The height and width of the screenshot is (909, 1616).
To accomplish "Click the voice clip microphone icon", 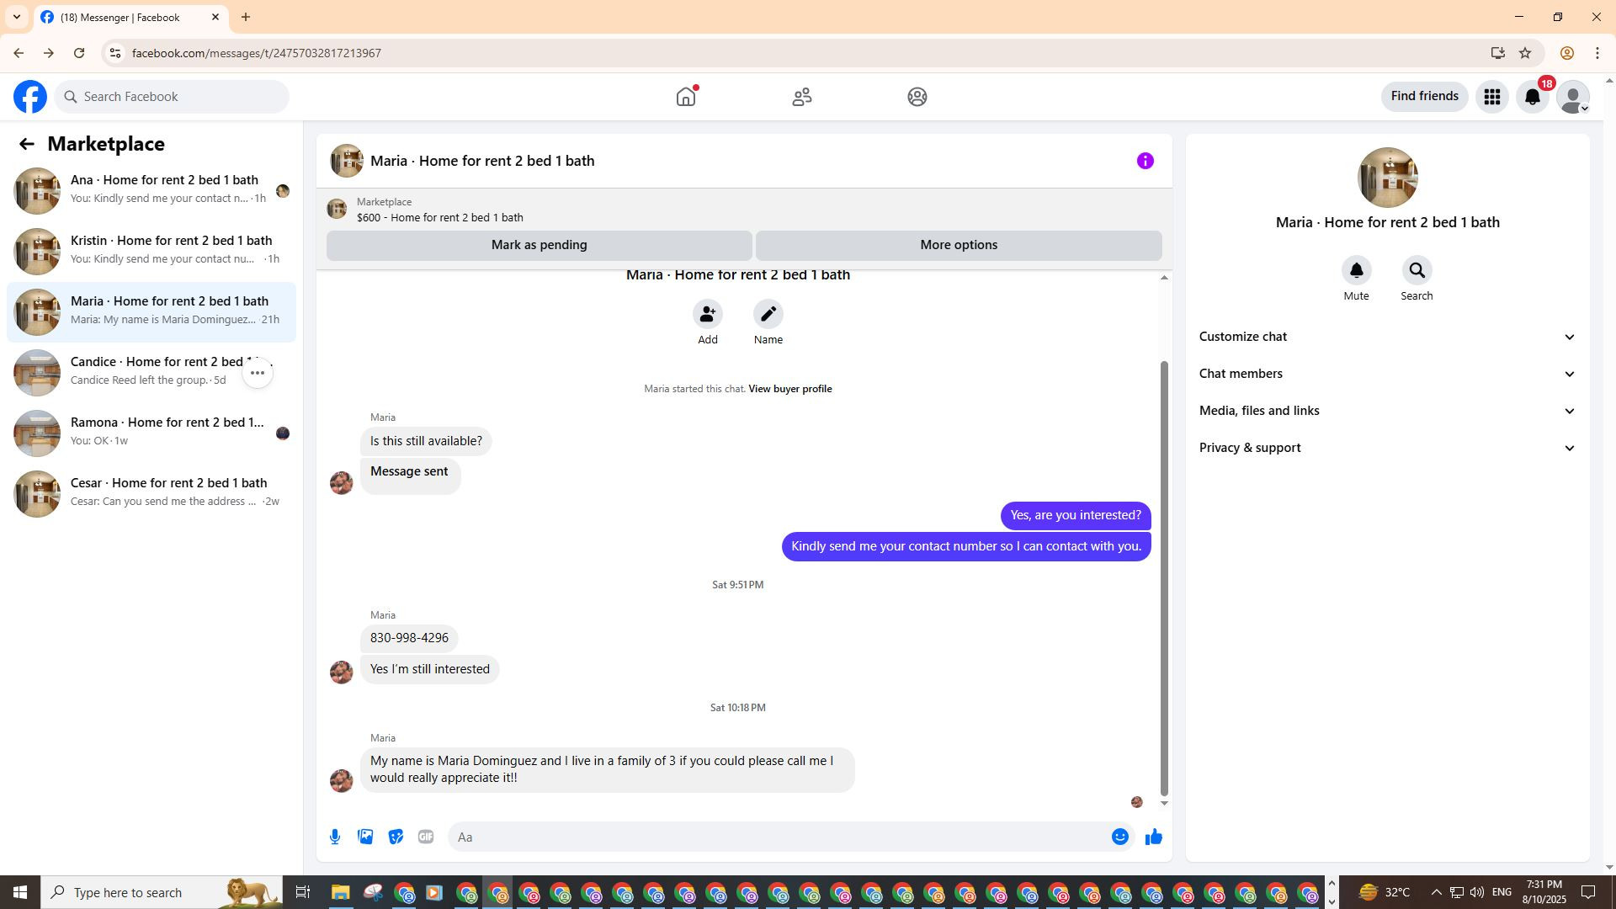I will click(x=335, y=837).
